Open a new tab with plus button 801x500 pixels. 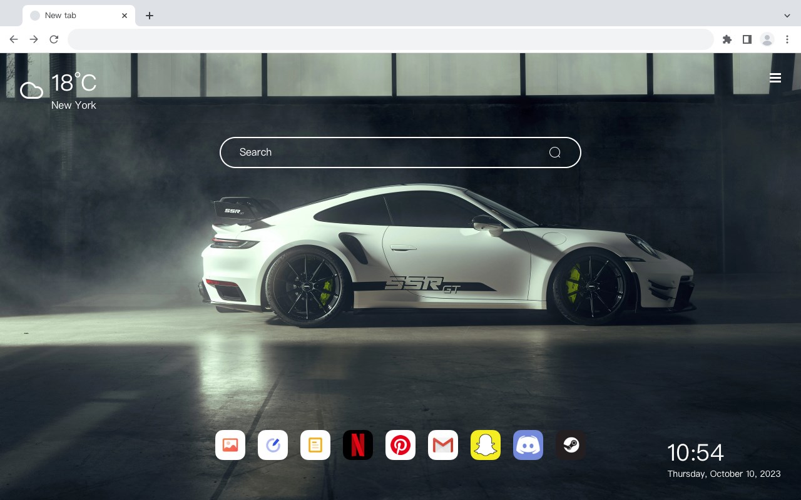pyautogui.click(x=149, y=16)
